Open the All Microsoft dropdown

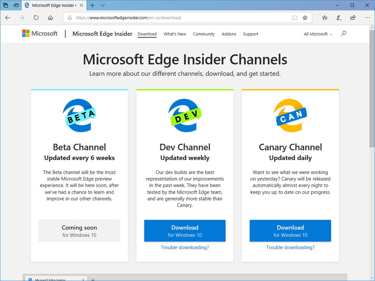pos(317,34)
